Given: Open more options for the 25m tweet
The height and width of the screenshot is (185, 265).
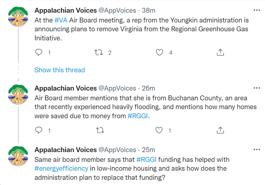Looking at the screenshot, I should (x=257, y=149).
